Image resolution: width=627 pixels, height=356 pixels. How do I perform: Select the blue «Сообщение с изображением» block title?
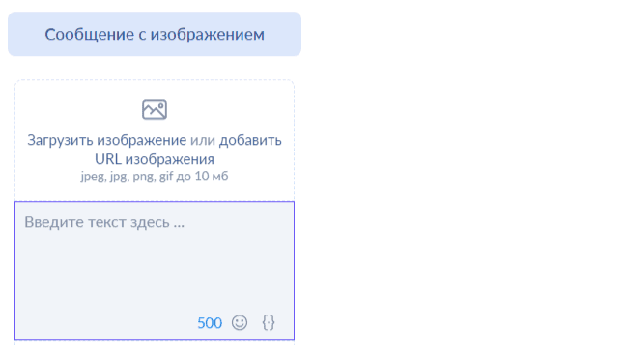point(155,34)
